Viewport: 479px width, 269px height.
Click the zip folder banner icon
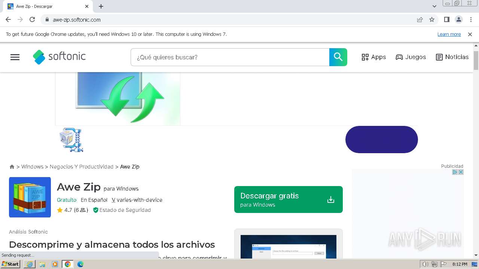click(71, 140)
